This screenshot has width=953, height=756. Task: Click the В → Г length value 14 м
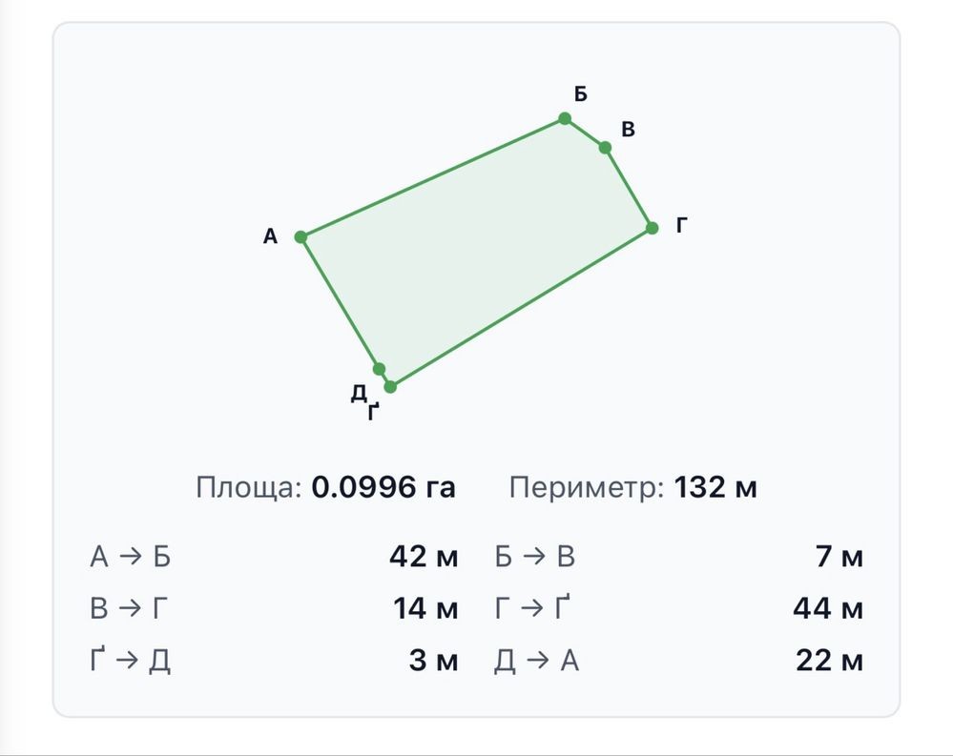tap(425, 608)
